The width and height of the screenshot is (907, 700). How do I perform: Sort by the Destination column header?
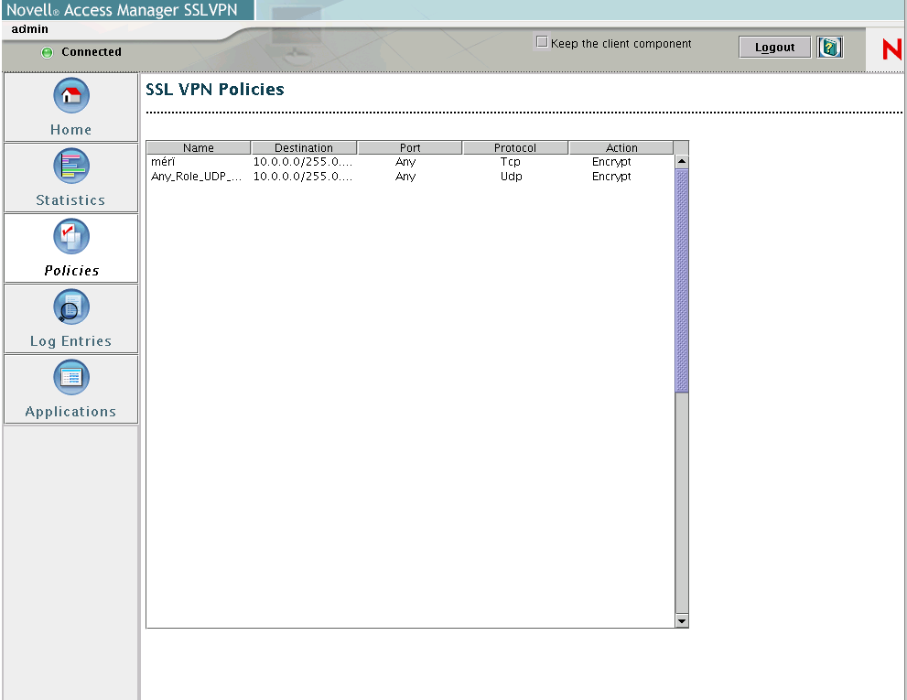pos(304,147)
